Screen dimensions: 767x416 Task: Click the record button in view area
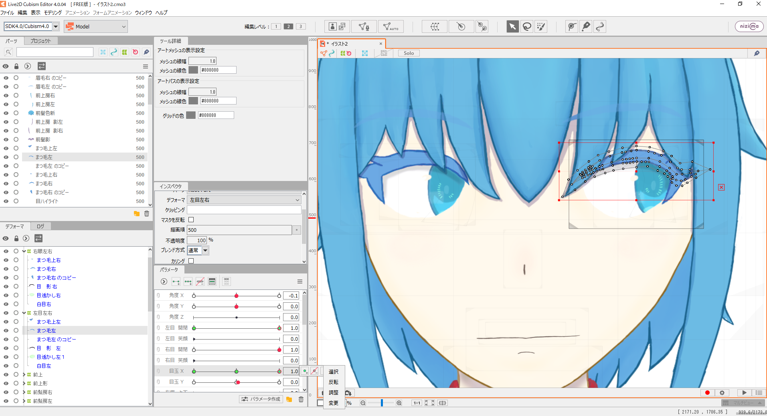(x=707, y=393)
